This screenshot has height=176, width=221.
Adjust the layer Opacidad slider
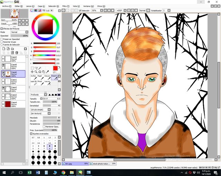[19, 36]
